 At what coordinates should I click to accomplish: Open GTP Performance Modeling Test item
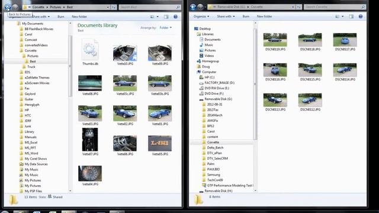tap(230, 185)
